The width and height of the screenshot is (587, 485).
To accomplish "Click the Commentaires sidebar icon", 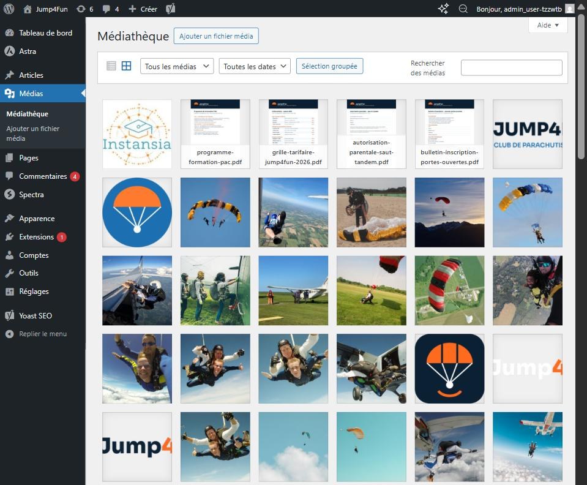I will (10, 176).
